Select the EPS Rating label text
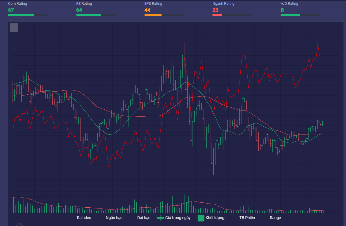 (153, 4)
